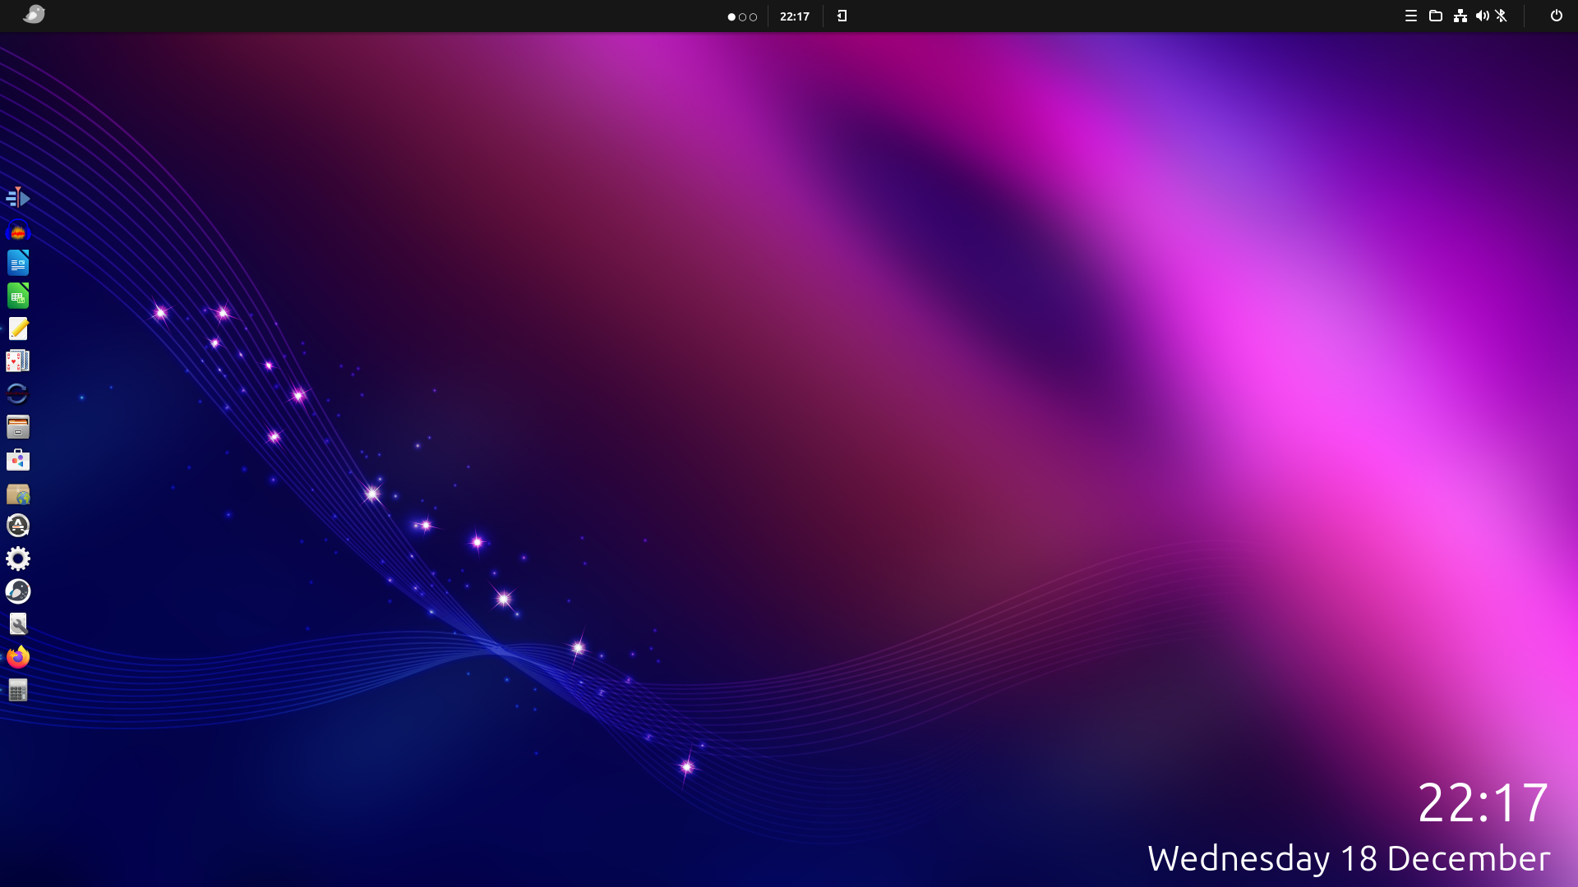The height and width of the screenshot is (887, 1578).
Task: Launch LibreOffice Writer from the dock
Action: point(18,263)
